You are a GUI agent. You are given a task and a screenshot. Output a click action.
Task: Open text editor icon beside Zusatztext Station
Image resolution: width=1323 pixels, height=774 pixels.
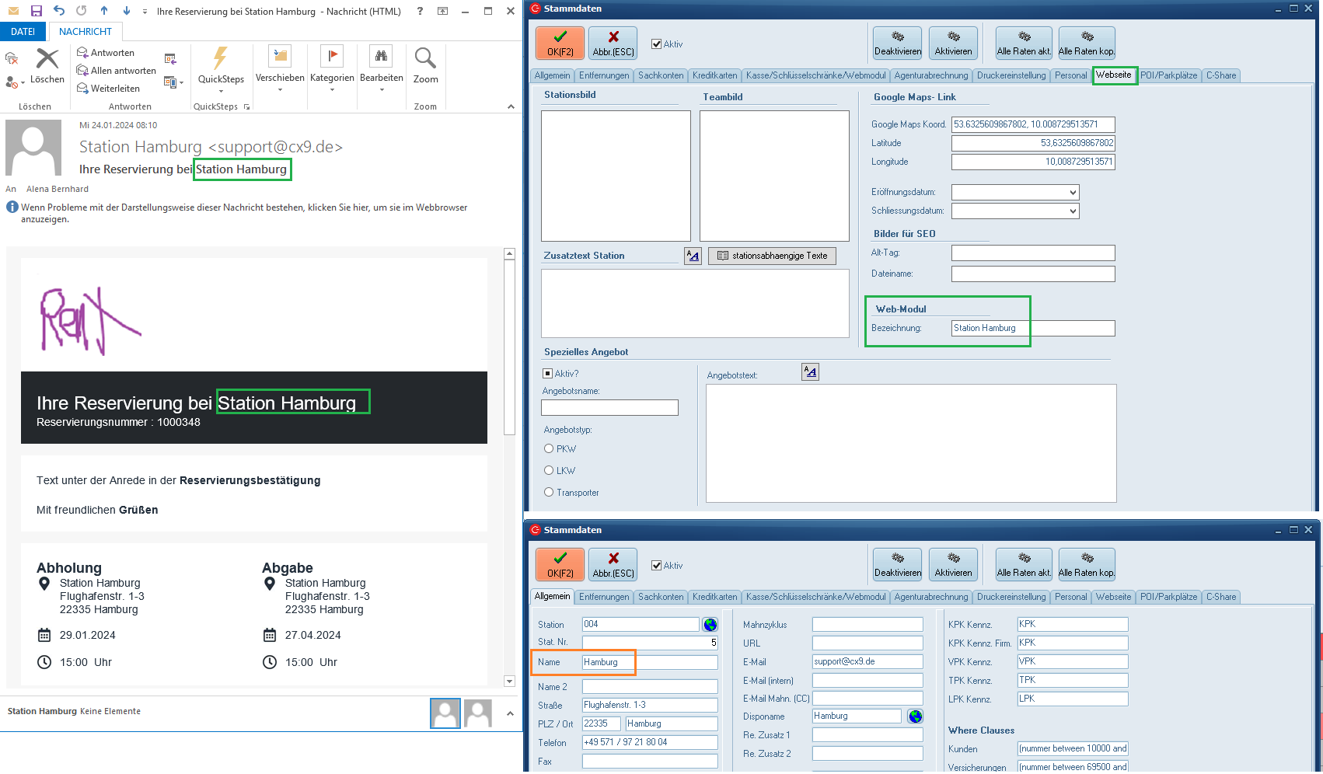click(693, 256)
